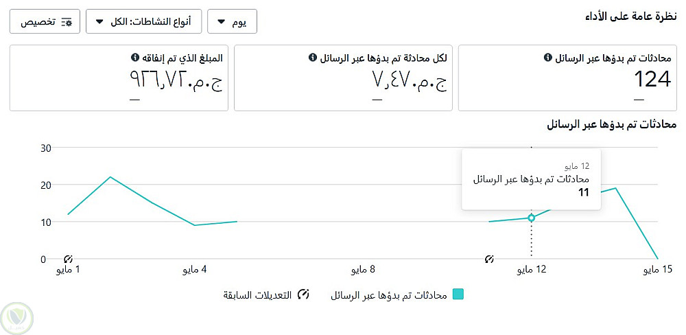Click info icon beside المبلغ الذي تم إنفاقه
The width and height of the screenshot is (686, 335).
point(134,58)
